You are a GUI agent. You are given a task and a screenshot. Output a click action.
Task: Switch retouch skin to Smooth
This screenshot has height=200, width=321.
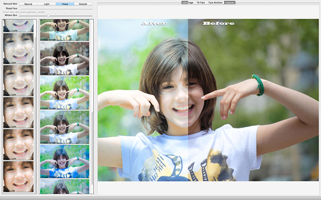pyautogui.click(x=83, y=4)
